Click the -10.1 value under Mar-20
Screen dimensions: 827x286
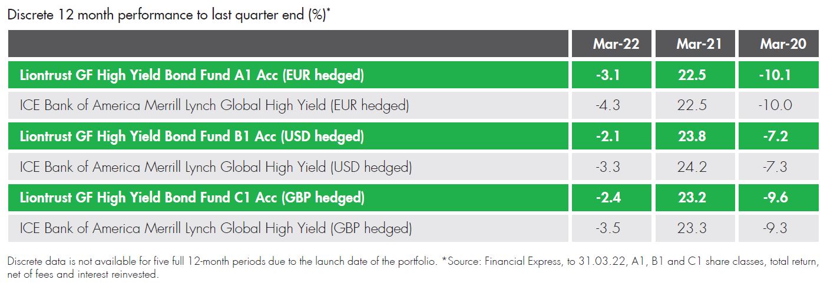coord(778,75)
